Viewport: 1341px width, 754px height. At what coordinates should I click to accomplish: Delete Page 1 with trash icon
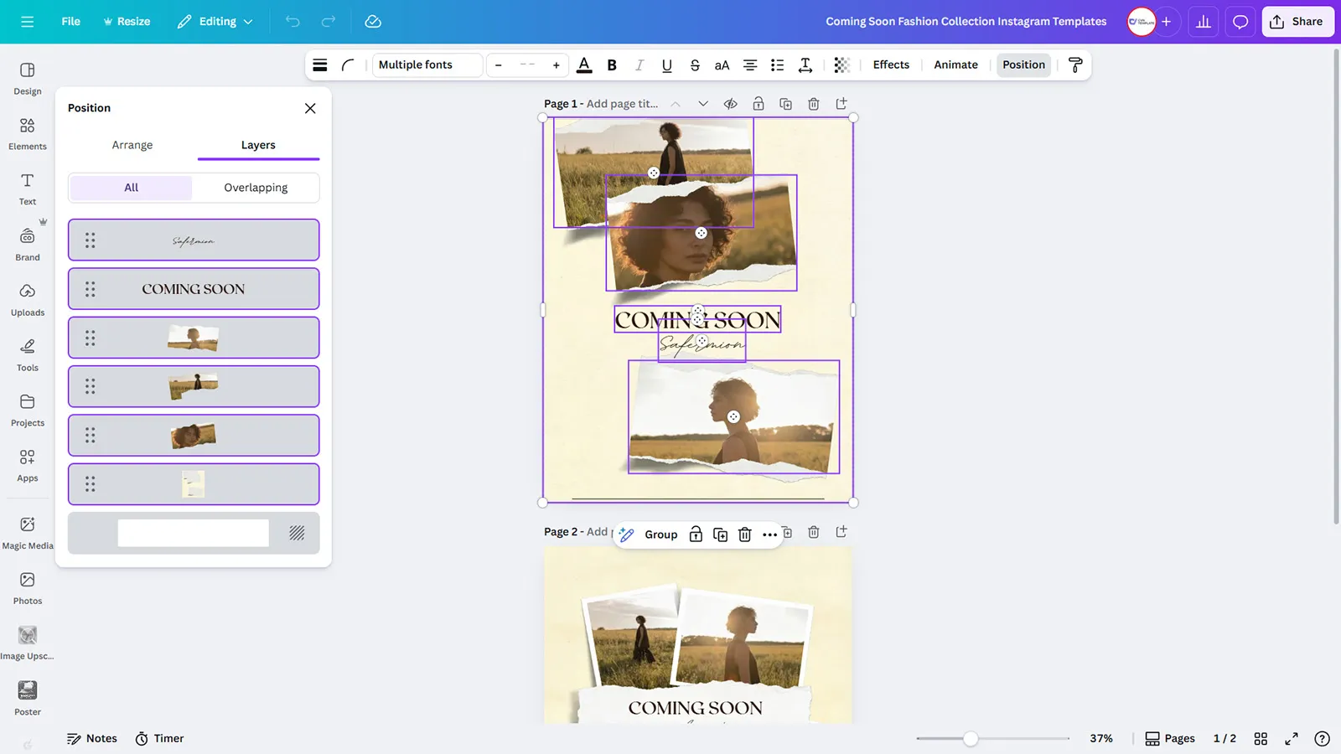click(813, 104)
